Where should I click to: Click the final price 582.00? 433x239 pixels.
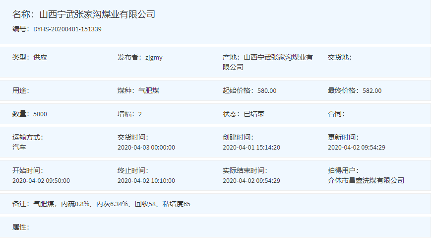pos(372,91)
